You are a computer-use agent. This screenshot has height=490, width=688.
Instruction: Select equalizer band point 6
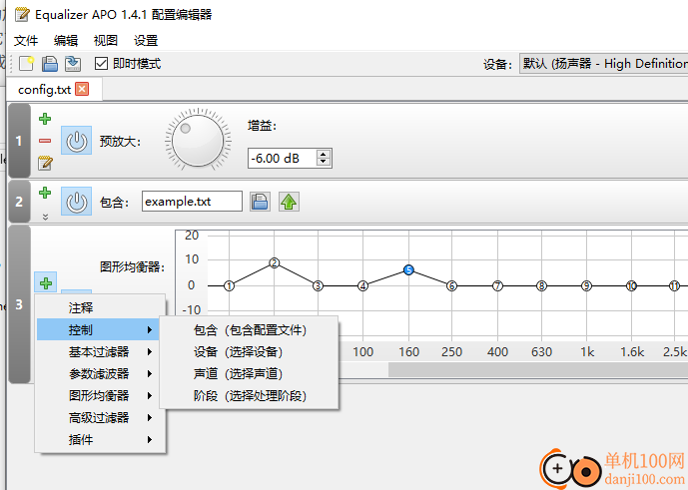click(x=452, y=286)
